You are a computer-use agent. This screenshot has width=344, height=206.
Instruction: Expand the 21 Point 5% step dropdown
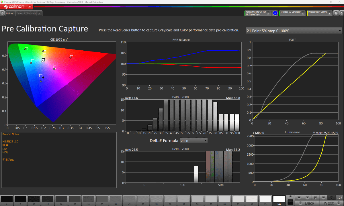pyautogui.click(x=294, y=31)
